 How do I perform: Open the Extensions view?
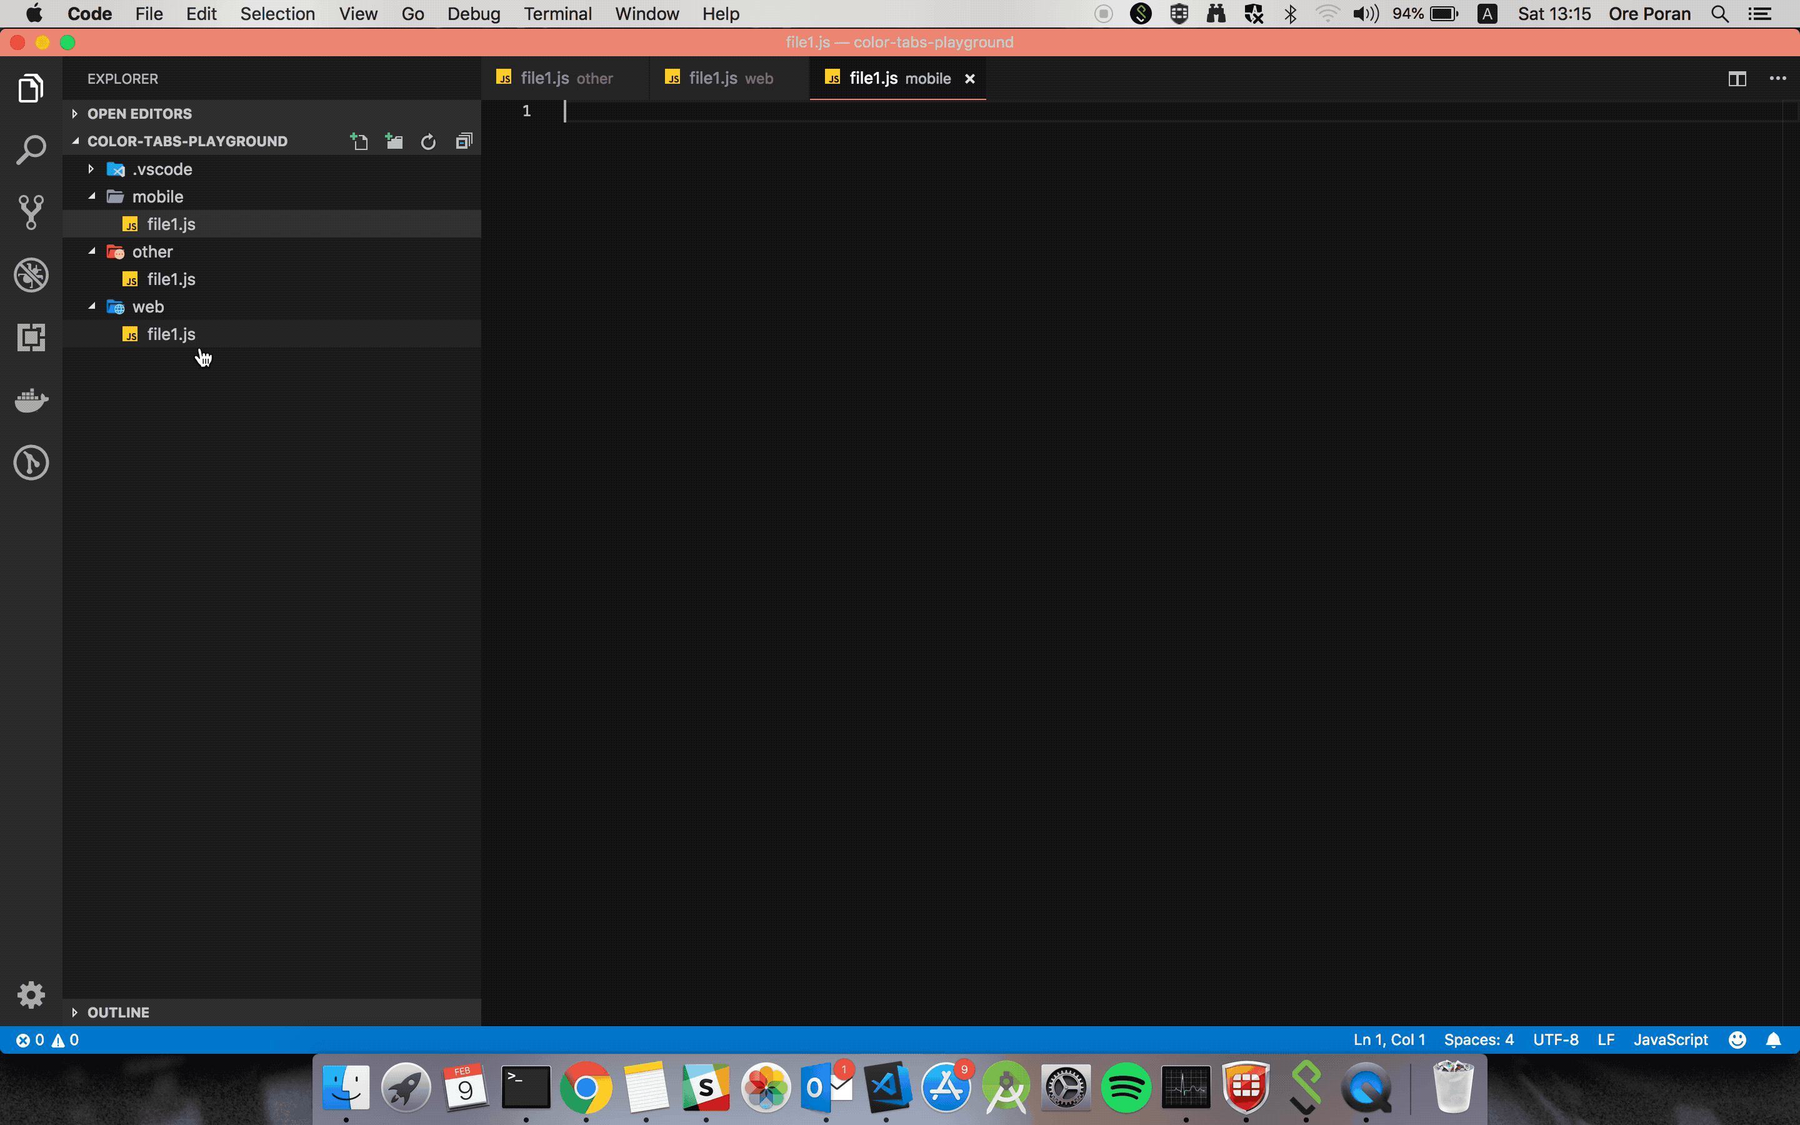(31, 337)
